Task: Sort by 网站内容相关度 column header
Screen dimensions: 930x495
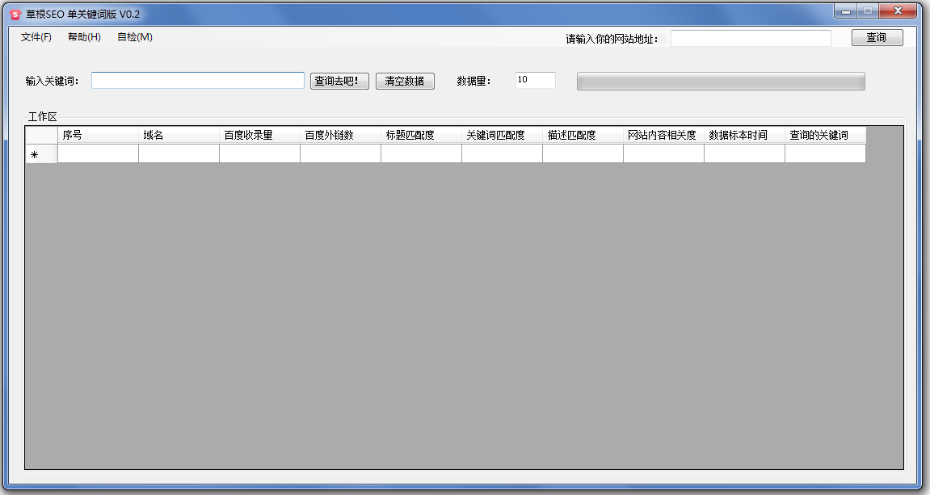Action: pos(663,135)
